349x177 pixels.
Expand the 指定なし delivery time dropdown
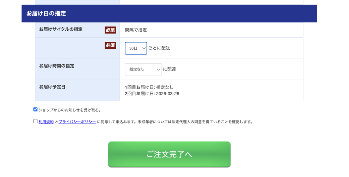coord(143,69)
